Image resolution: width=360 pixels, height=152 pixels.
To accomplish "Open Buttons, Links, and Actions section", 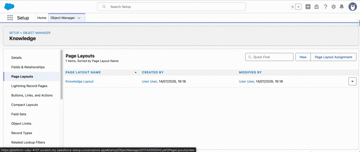I will [x=31, y=95].
